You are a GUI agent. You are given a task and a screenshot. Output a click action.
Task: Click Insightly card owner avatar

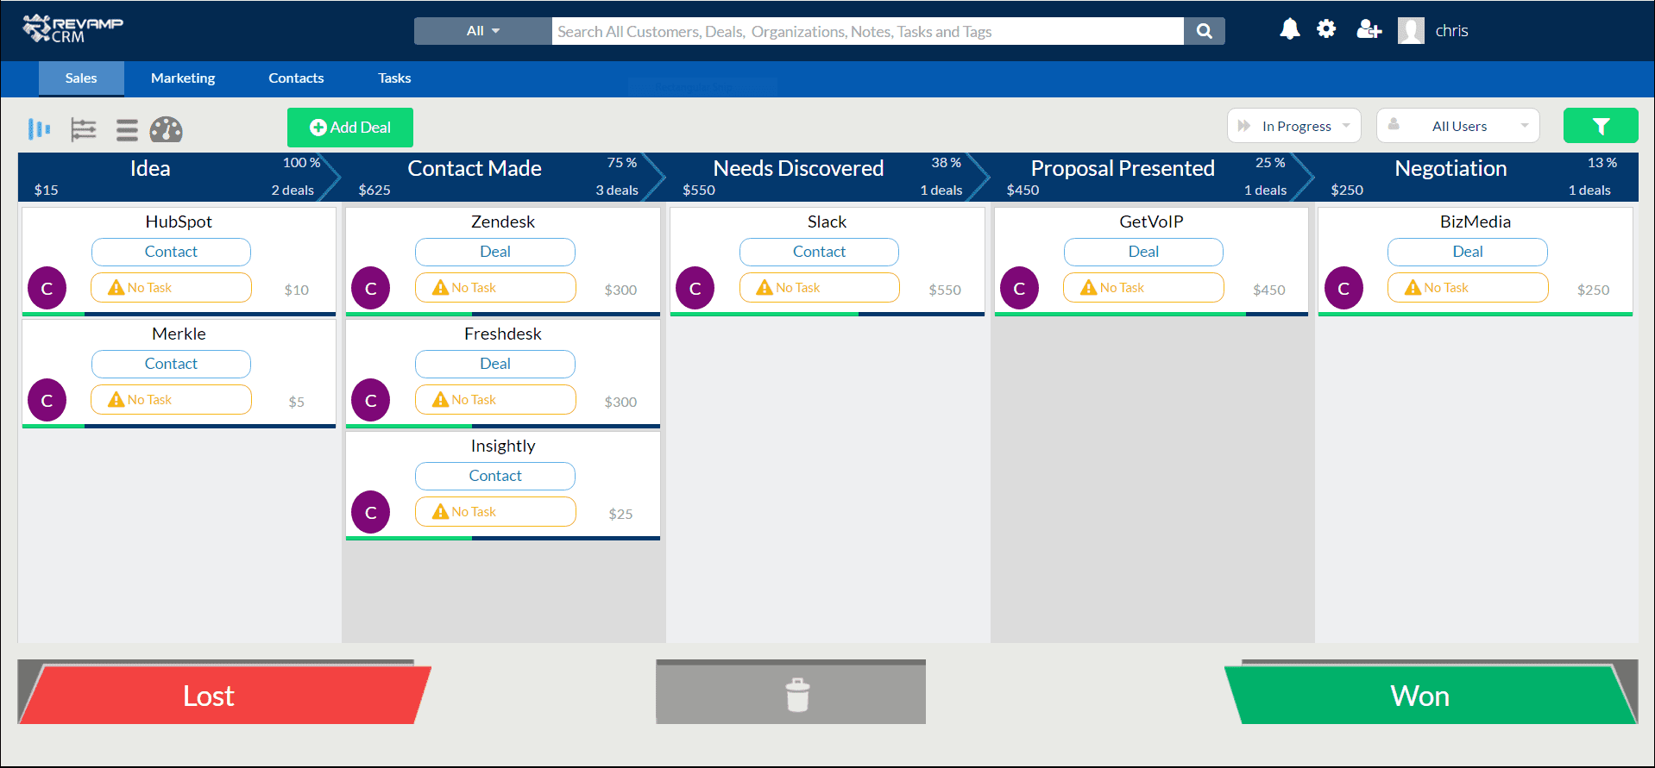[371, 512]
